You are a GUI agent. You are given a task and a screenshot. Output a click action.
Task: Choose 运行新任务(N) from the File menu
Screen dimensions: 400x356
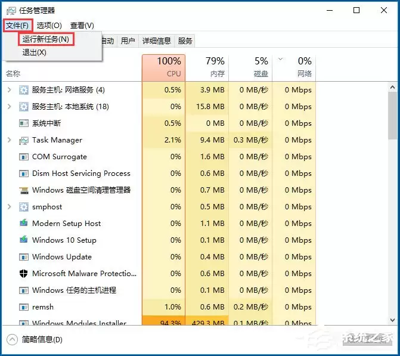[x=46, y=39]
